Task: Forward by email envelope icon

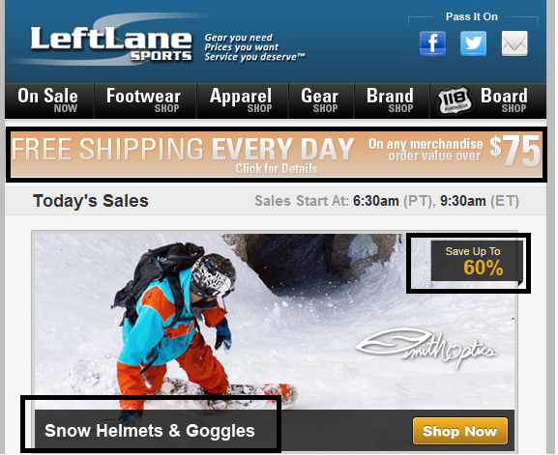Action: (514, 43)
